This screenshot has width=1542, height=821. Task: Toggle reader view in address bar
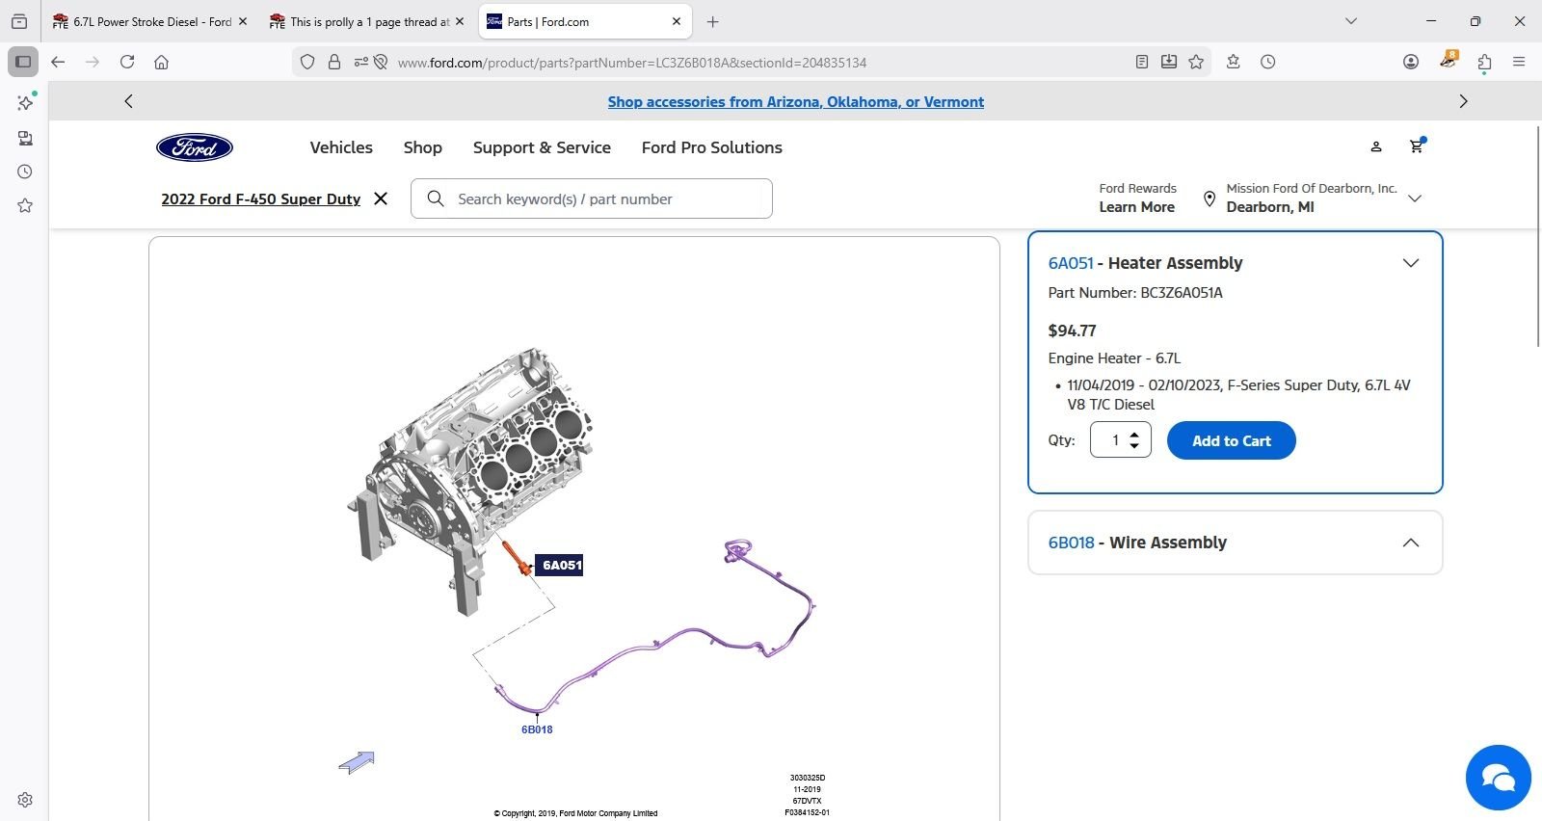tap(1142, 62)
